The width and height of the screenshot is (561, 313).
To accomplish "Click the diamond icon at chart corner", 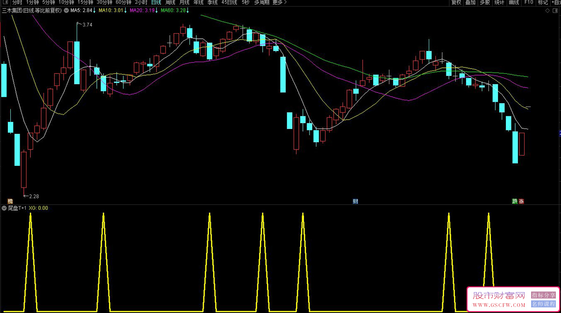I will tap(548, 10).
